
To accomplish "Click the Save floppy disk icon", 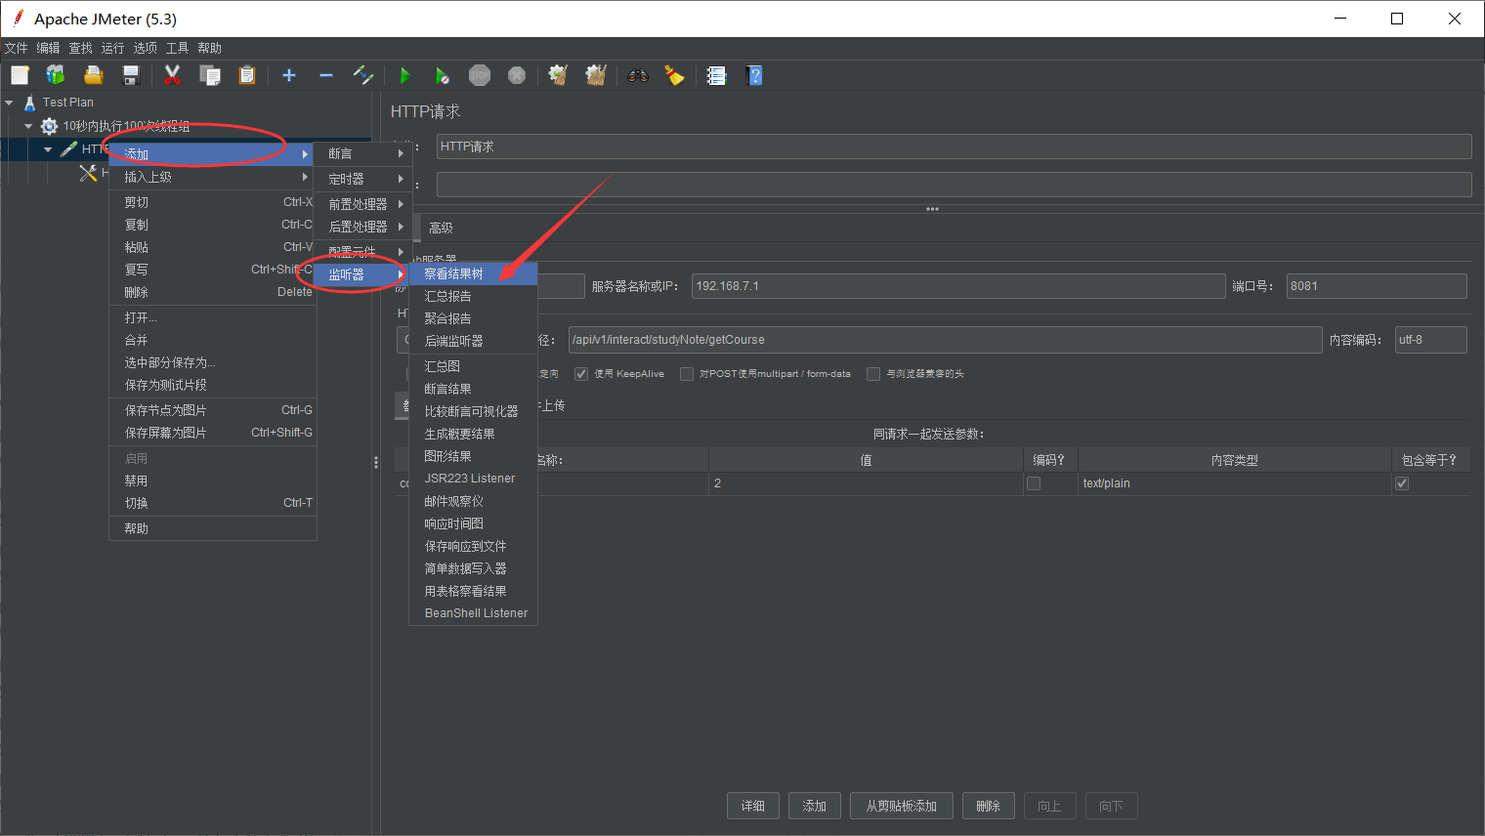I will (x=130, y=75).
